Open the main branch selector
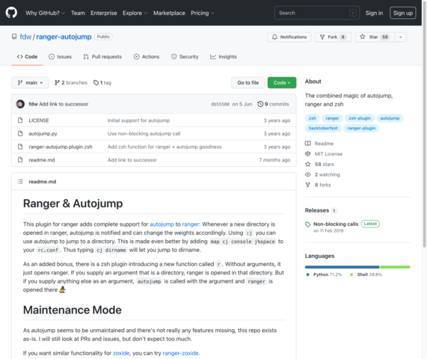This screenshot has height=359, width=427. [30, 82]
